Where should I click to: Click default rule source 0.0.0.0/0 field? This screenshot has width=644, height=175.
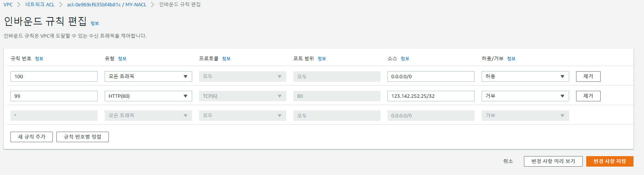431,116
